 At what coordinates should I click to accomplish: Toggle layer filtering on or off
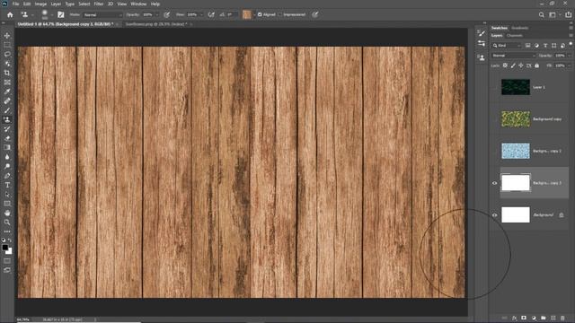(571, 44)
